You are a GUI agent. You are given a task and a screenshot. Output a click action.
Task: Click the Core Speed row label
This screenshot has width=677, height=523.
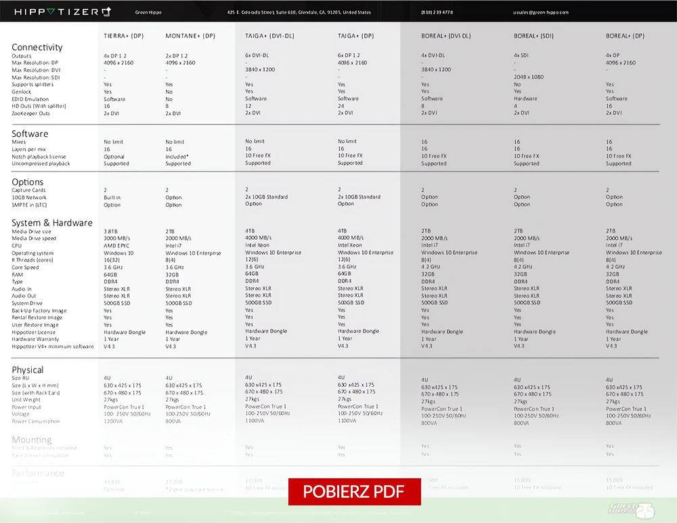(25, 267)
